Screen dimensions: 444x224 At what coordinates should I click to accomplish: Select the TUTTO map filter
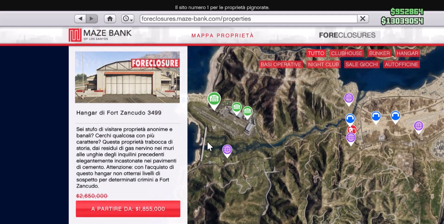[316, 53]
